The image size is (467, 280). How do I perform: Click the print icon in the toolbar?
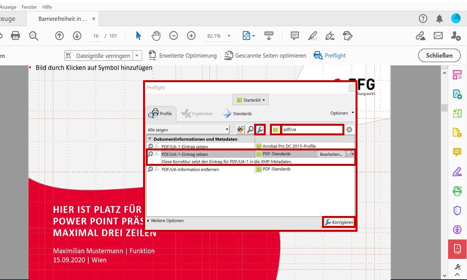click(x=15, y=36)
